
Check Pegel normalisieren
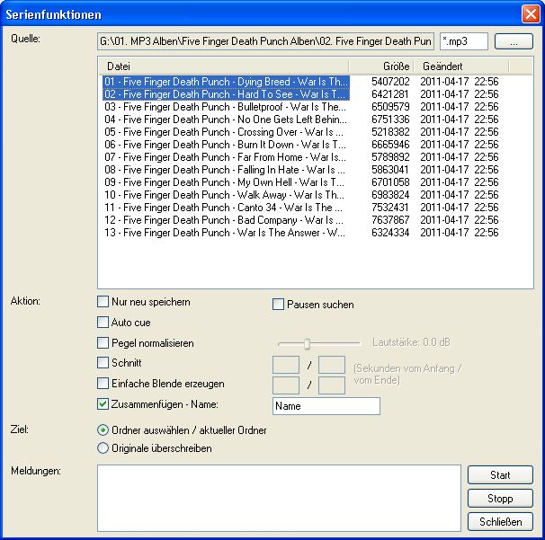(x=103, y=343)
